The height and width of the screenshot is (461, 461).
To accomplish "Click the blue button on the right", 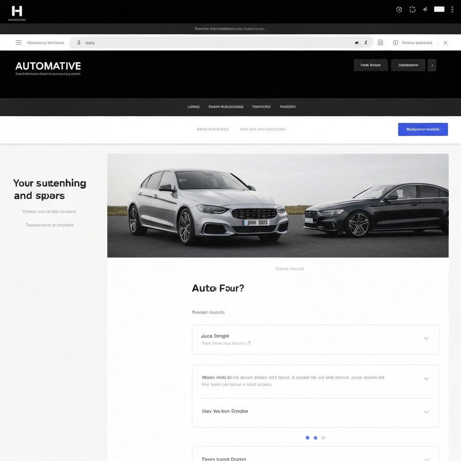I will coord(423,129).
